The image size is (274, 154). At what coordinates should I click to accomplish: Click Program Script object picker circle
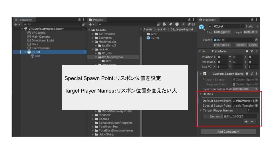(256, 84)
